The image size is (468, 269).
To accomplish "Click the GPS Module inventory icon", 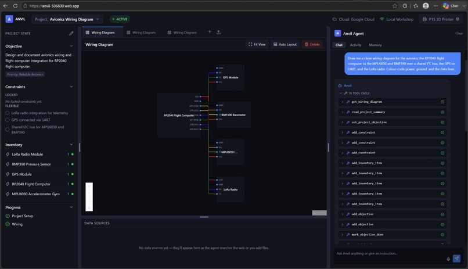I will coord(8,174).
